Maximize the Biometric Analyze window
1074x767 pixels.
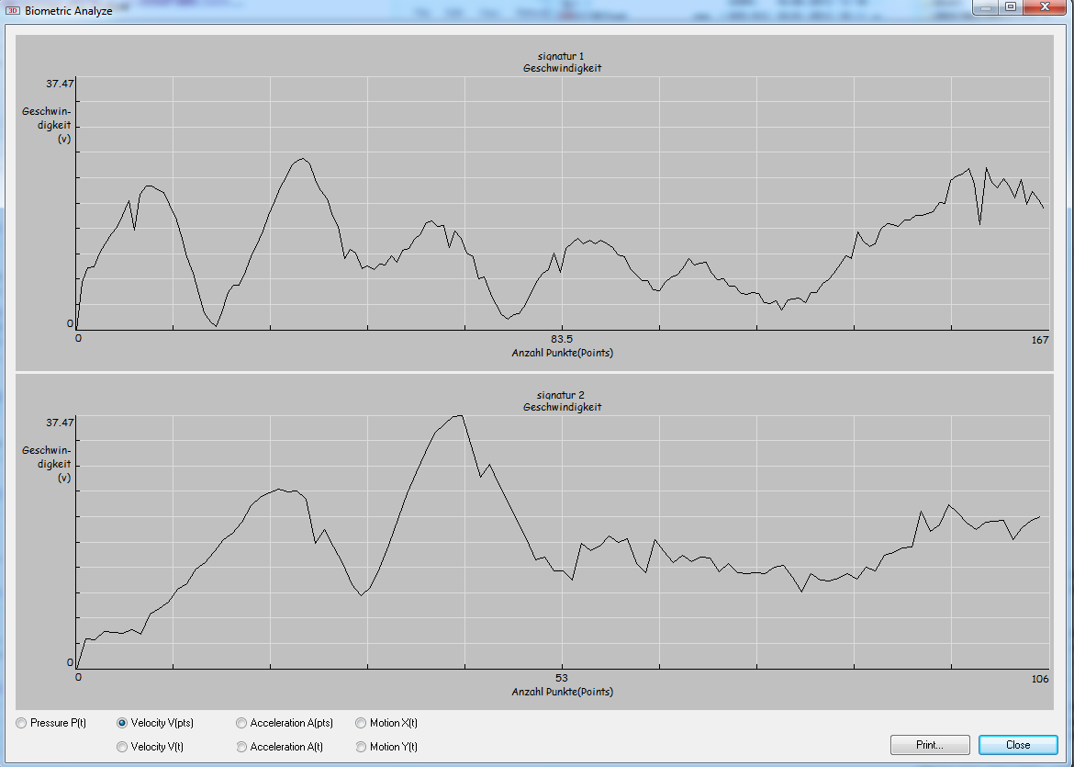click(1011, 7)
